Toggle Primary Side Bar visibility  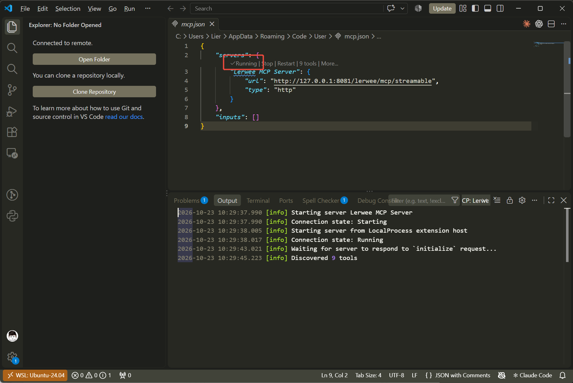click(x=475, y=9)
